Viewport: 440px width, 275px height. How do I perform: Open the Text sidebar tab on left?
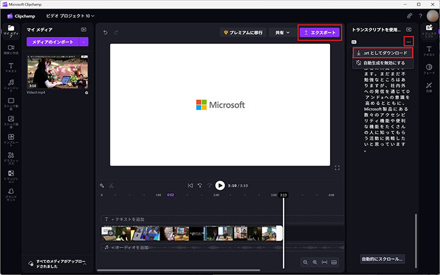(11, 68)
